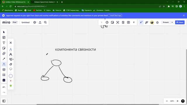Pick the outlined circle pen color option
Screen dimensions: 187x105
[x=11, y=76]
